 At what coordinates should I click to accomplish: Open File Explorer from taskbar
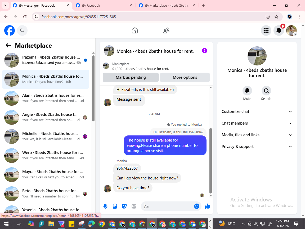(51, 224)
